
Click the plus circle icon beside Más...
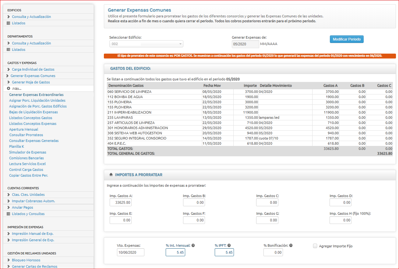point(9,89)
